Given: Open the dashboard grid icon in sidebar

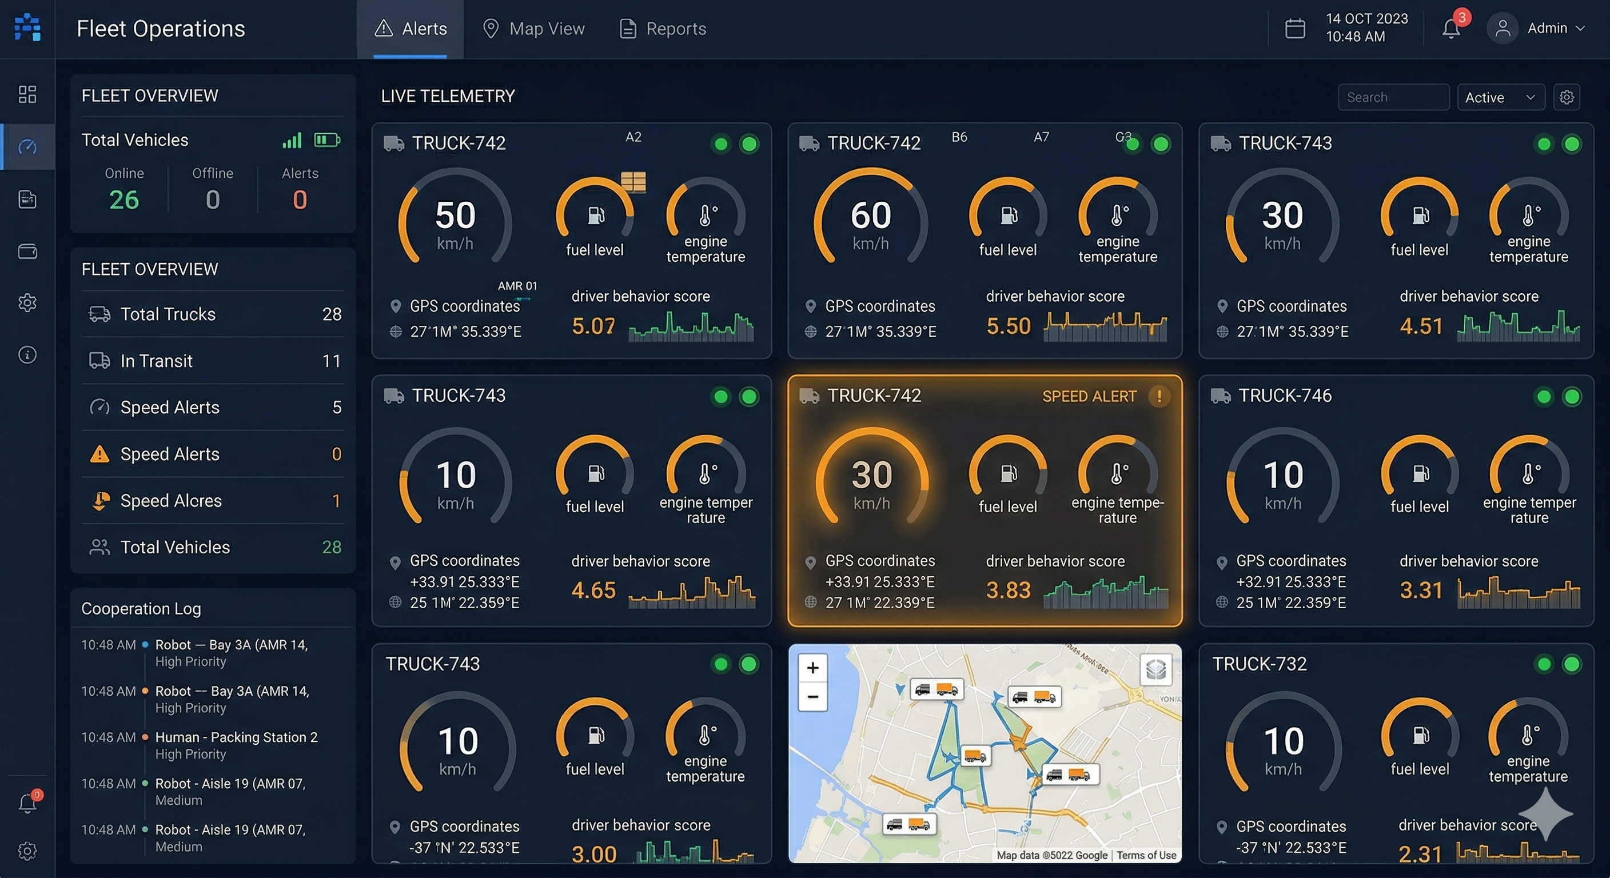Looking at the screenshot, I should click(x=27, y=94).
